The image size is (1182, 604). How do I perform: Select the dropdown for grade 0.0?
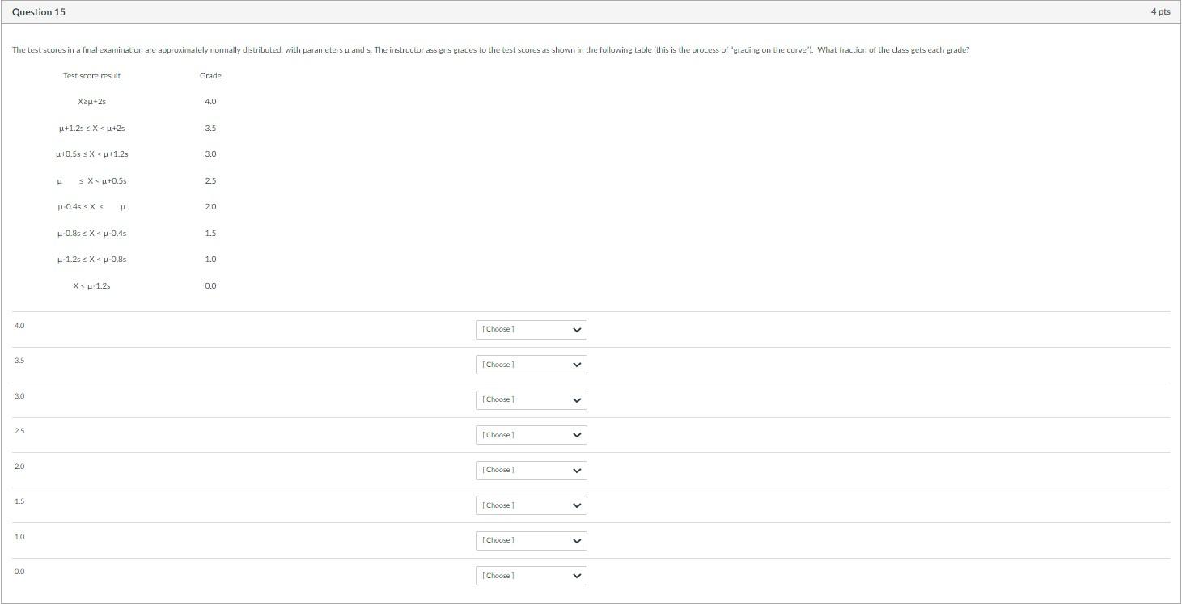(x=531, y=576)
